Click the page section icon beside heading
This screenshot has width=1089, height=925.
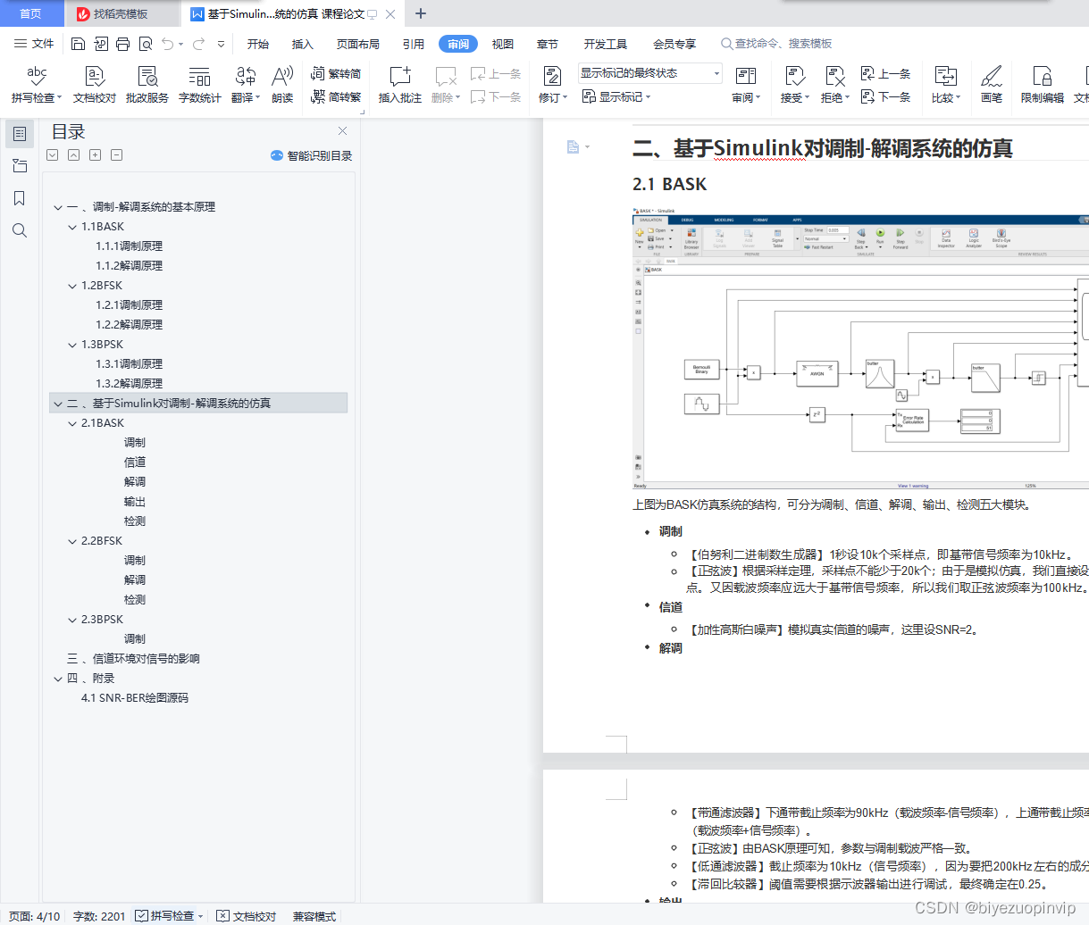coord(574,147)
